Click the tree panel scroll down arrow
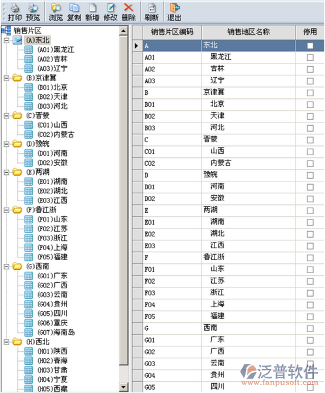The height and width of the screenshot is (393, 325). pos(124,386)
